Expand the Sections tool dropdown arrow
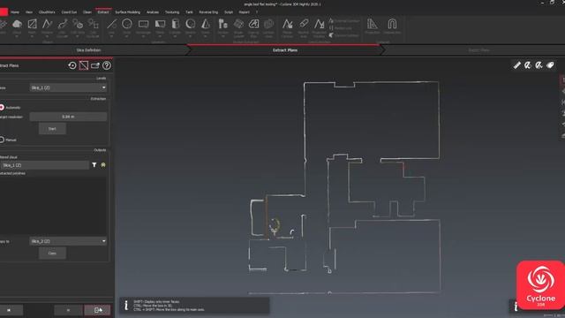This screenshot has height=318, width=565. point(223,36)
